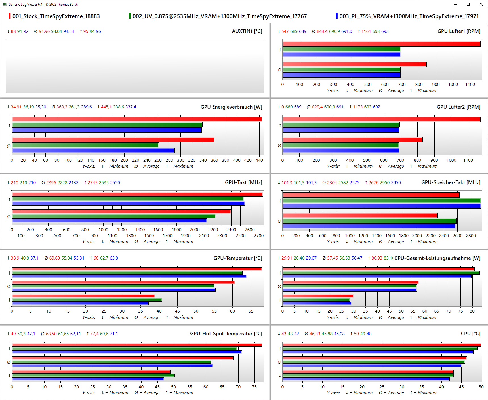The width and height of the screenshot is (488, 400).
Task: Click green maximum bar in GPU-Speicher-Takt chart
Action: click(382, 201)
